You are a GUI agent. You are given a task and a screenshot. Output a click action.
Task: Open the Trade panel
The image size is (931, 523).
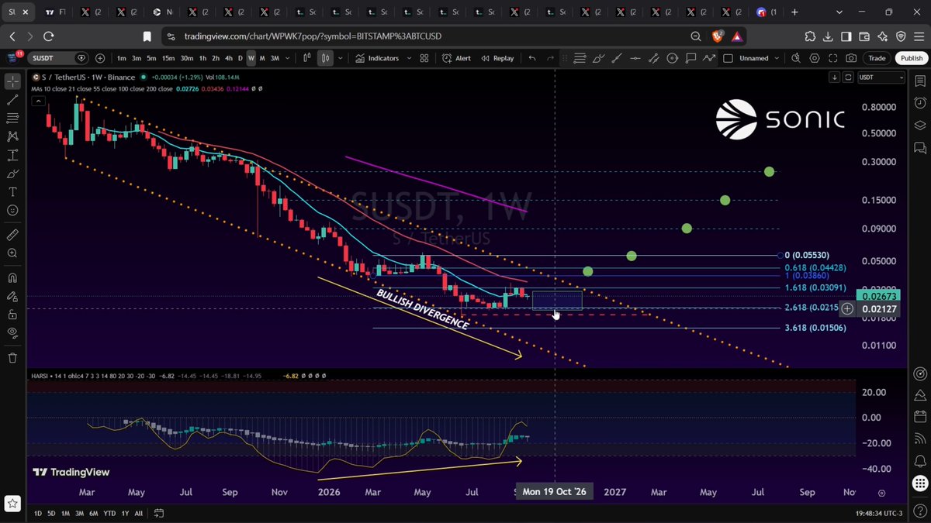(x=877, y=58)
